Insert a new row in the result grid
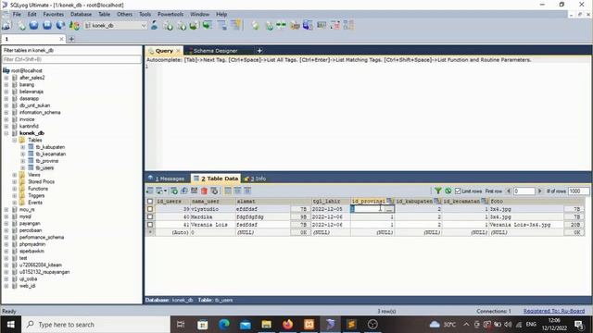This screenshot has height=333, width=593. click(173, 191)
